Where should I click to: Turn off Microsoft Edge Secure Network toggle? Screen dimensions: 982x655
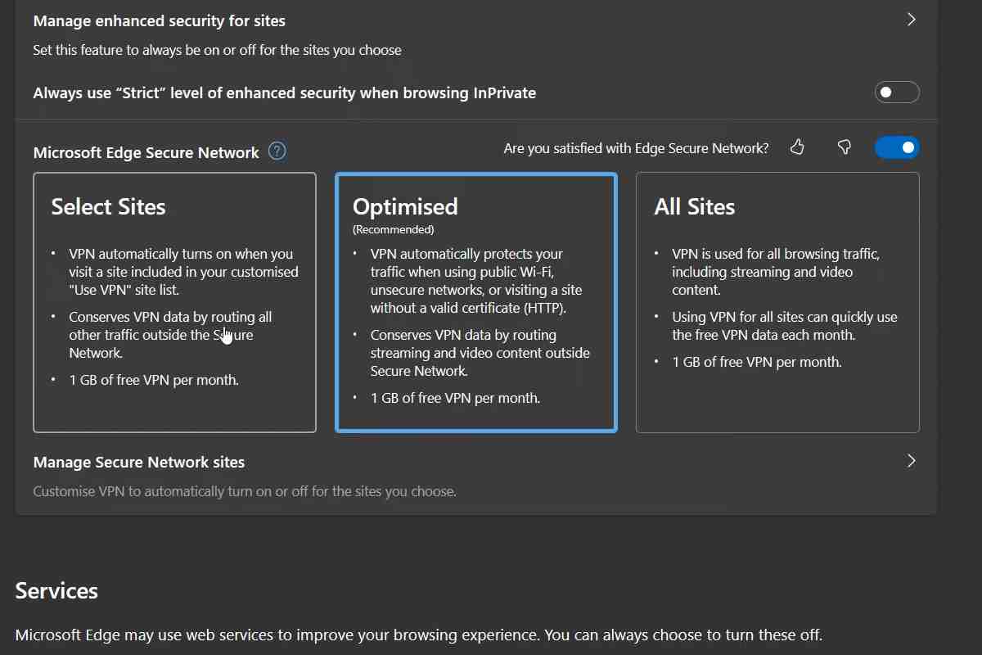click(897, 148)
